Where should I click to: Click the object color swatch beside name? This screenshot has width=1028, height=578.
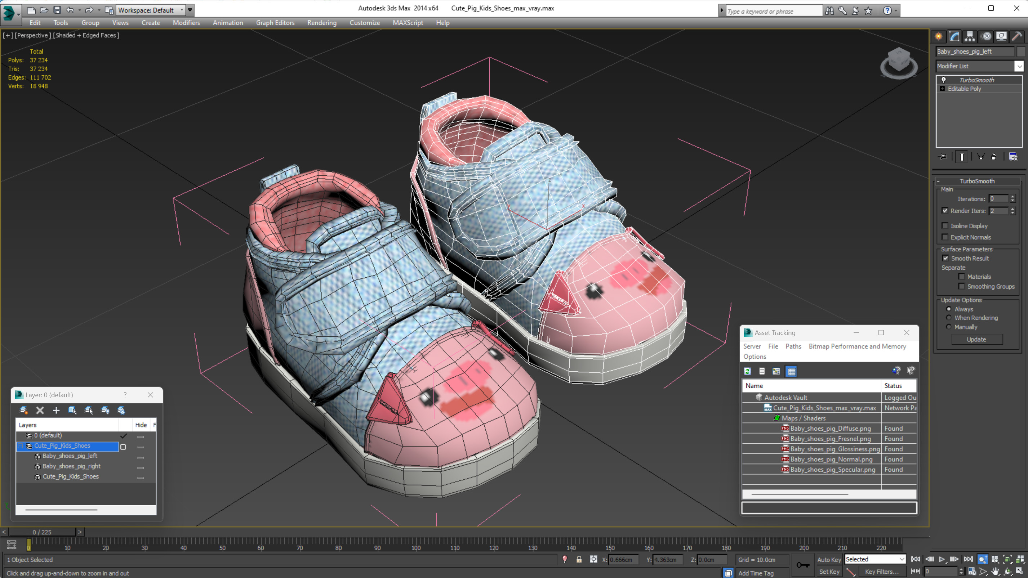point(1021,51)
